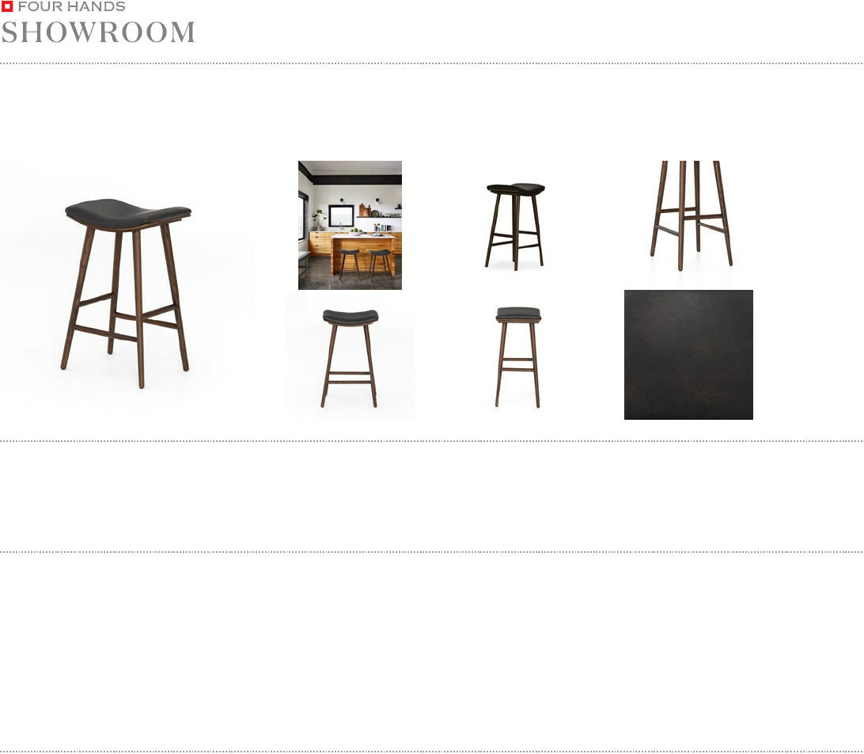Click the wall shelf in kitchen photo
This screenshot has width=864, height=754.
[x=379, y=217]
